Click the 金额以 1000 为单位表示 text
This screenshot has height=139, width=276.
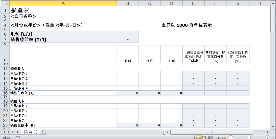pyautogui.click(x=186, y=25)
